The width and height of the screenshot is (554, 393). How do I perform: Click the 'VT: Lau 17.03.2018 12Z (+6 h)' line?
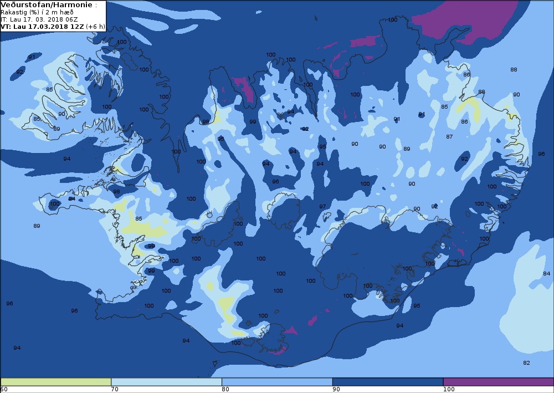point(53,27)
